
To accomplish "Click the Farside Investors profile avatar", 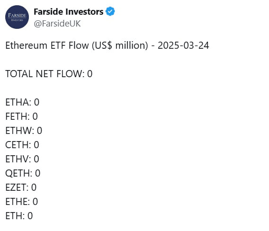I will click(17, 17).
